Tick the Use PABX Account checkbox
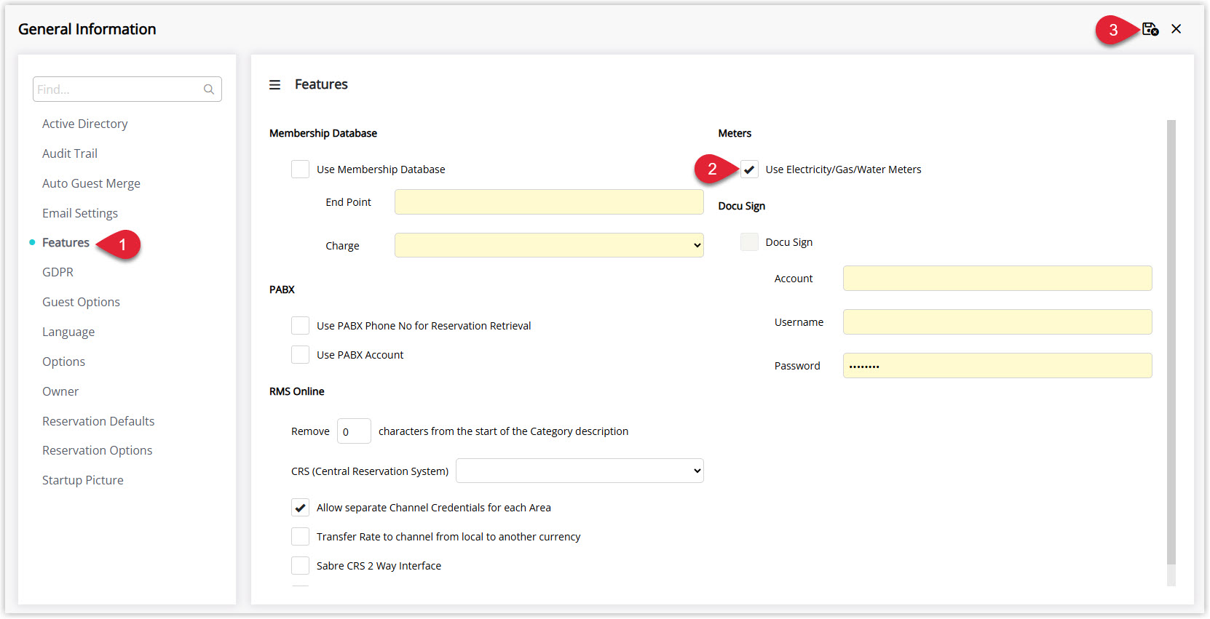 coord(300,355)
